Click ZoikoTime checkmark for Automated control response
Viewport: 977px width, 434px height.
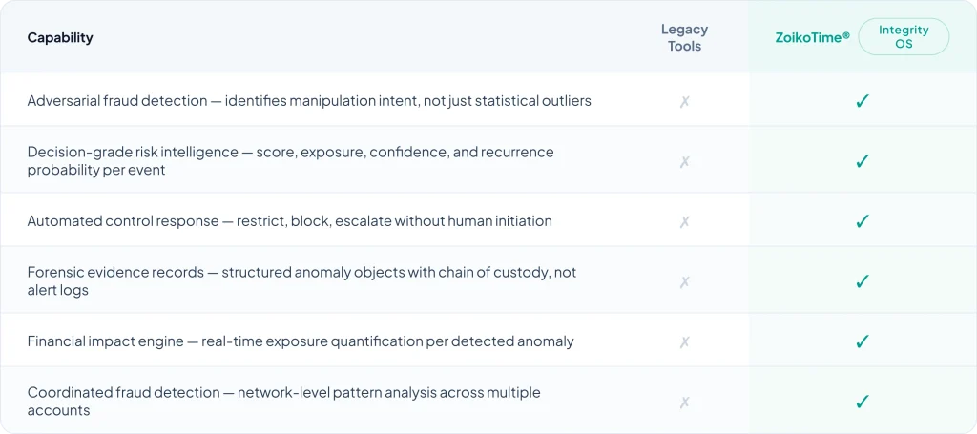tap(863, 221)
